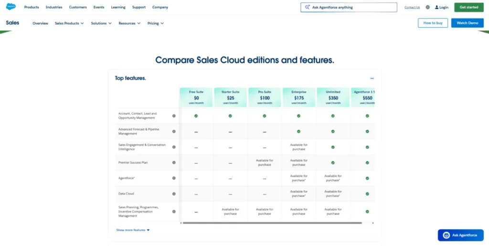Image resolution: width=489 pixels, height=246 pixels.
Task: Select the Pro Suite $100 column header
Action: 265,97
